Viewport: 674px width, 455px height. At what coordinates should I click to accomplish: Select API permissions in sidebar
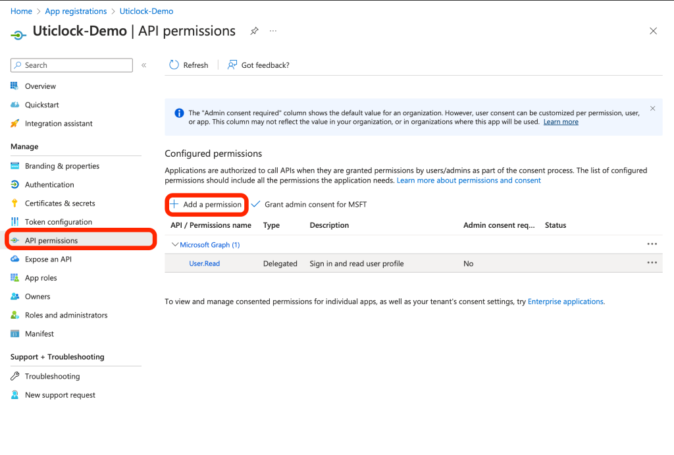coord(51,240)
